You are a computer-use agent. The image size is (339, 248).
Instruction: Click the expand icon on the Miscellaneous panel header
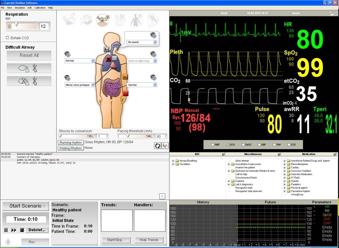coord(279,154)
